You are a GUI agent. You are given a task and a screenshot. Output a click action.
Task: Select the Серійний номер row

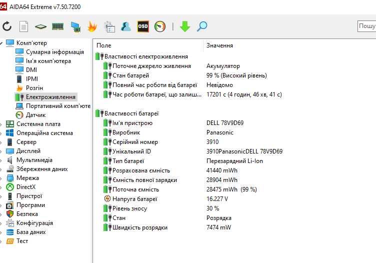coord(161,142)
